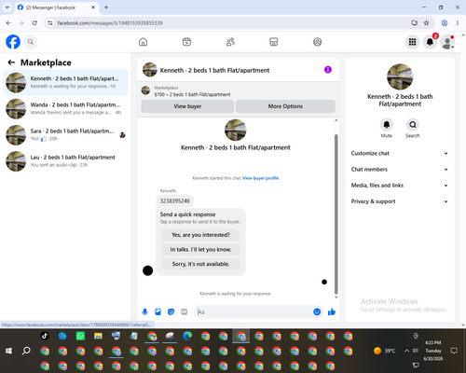The image size is (466, 373).
Task: View site information icon in address bar
Action: [x=50, y=23]
